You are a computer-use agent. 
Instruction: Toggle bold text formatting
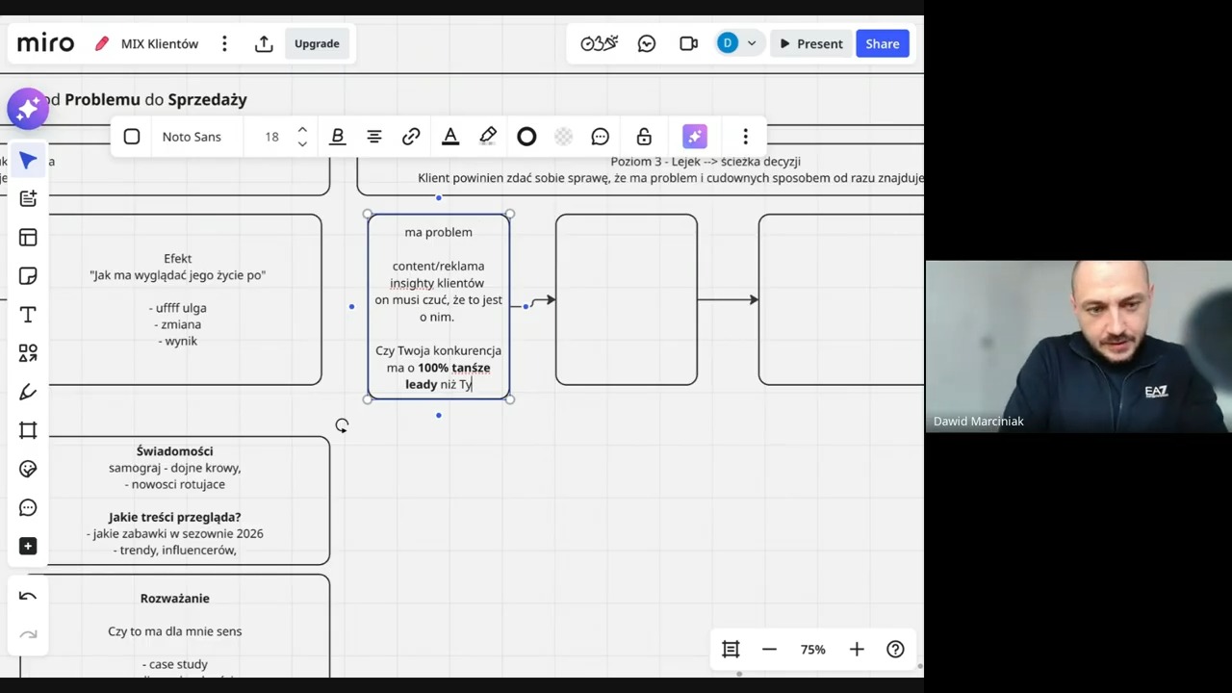click(x=337, y=137)
